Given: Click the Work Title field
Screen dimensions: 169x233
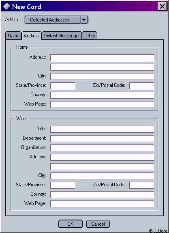Looking at the screenshot, I should 102,129.
